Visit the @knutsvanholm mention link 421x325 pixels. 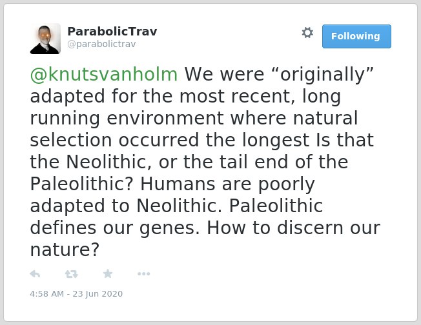[104, 74]
